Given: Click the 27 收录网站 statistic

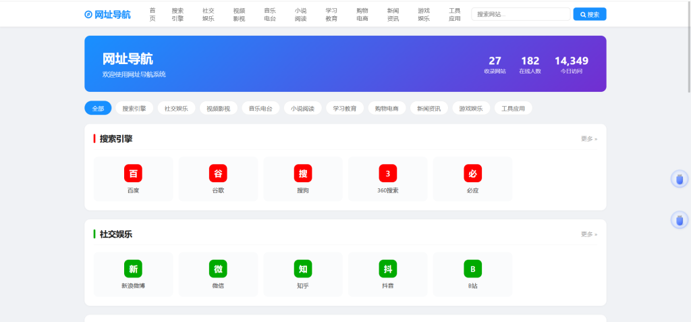Looking at the screenshot, I should 495,64.
